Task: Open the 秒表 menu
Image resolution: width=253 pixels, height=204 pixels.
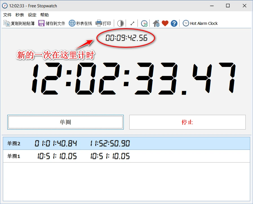Action: 20,15
